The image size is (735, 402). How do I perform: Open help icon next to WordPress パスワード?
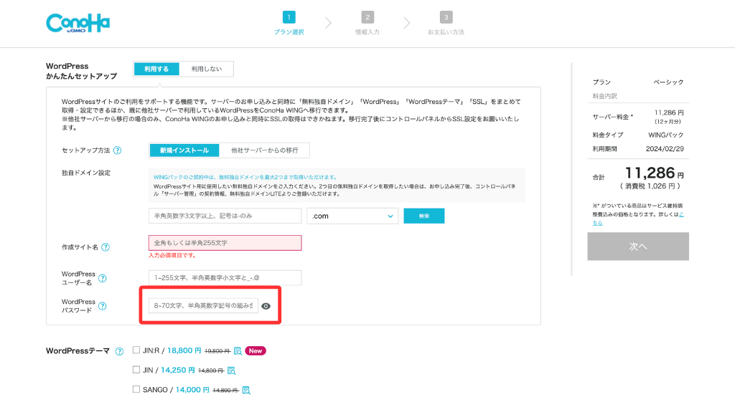[x=102, y=306]
